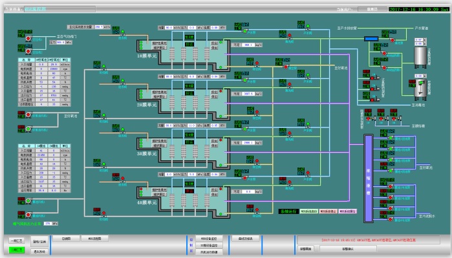
Task: Toggle 停运 button on 2# membrane unit
Action: click(214, 96)
